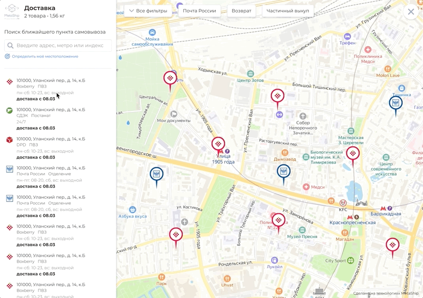Close the delivery map widget

411,11
